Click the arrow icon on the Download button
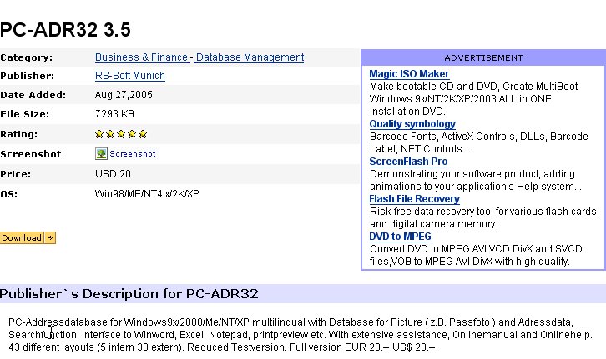606x359 pixels. pyautogui.click(x=50, y=238)
